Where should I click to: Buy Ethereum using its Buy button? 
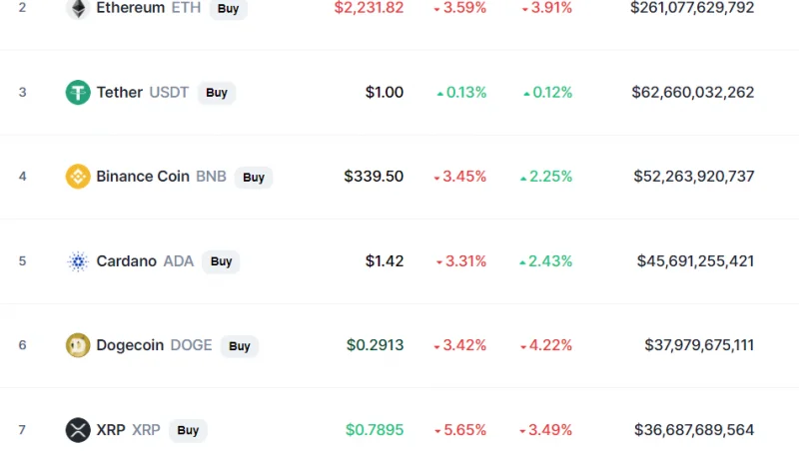229,9
